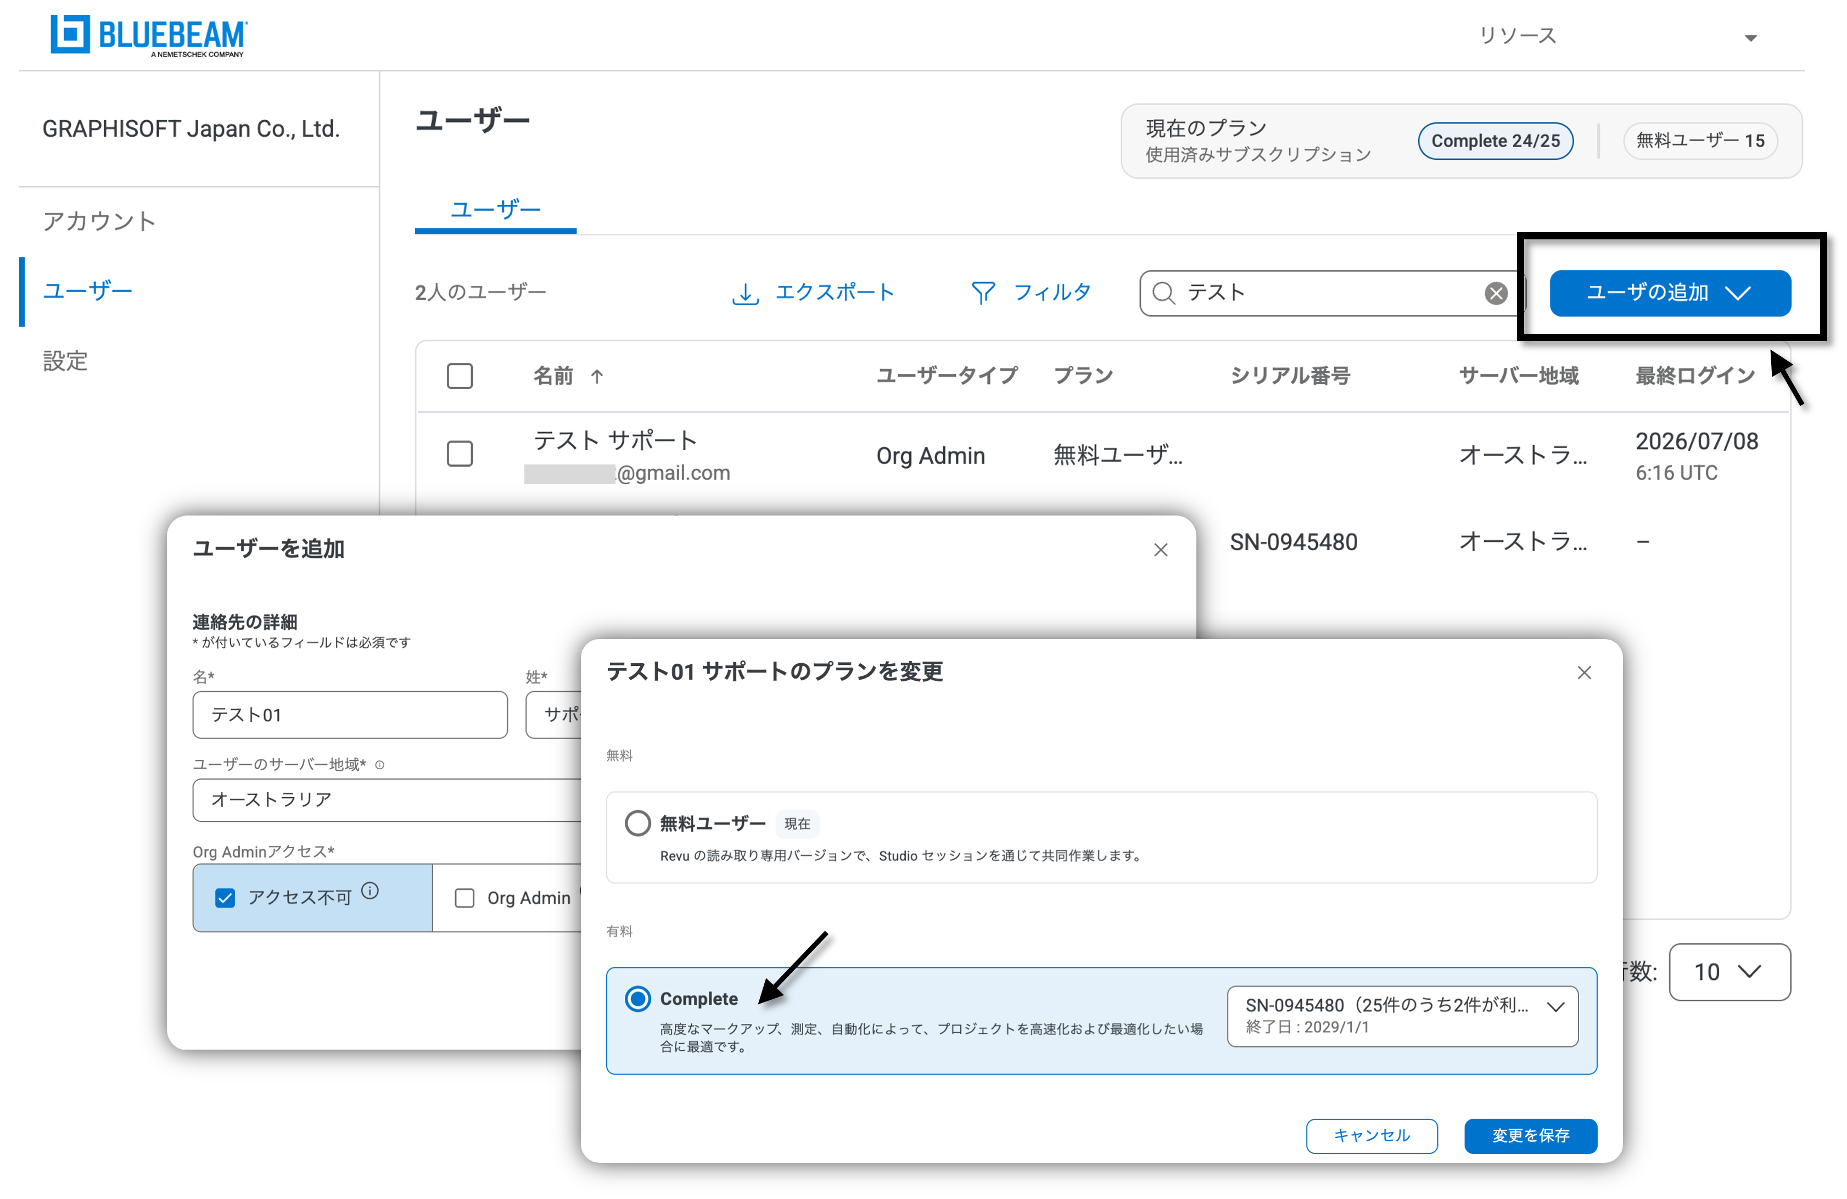The image size is (1847, 1199).
Task: Click the 名前 column header
Action: (552, 377)
